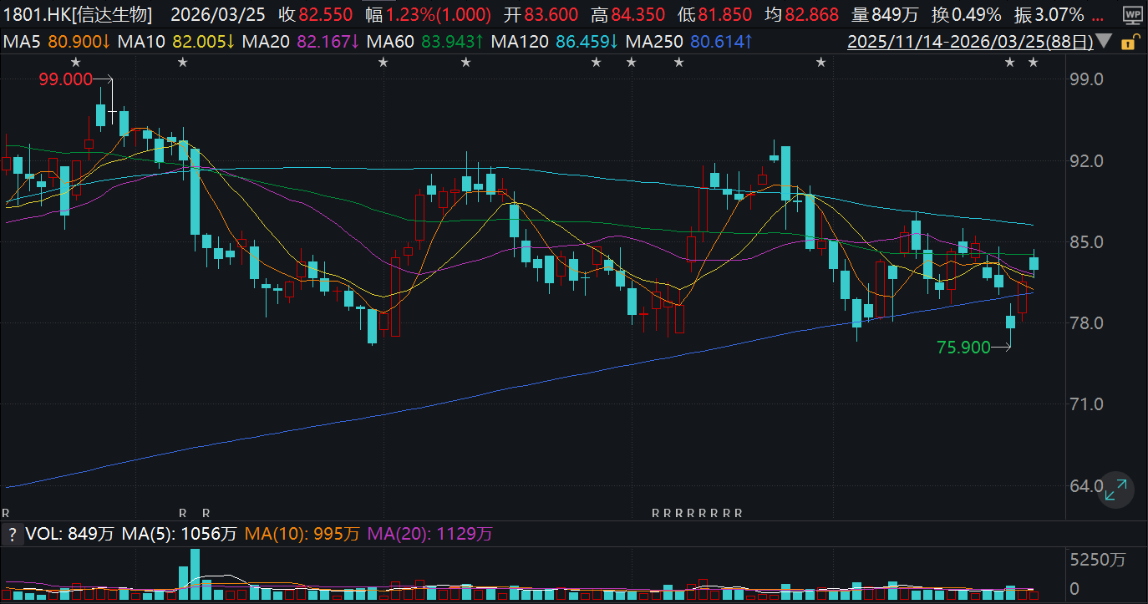Viewport: 1148px width, 604px height.
Task: Click the 1801.HK stock name title
Action: [x=77, y=15]
